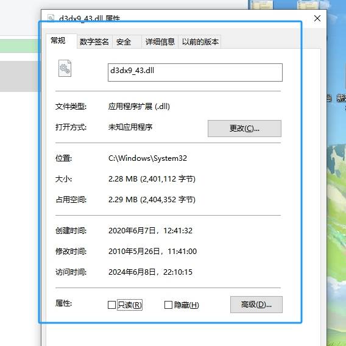Go to the 以前的版本 tab
Screen dimensions: 346x346
[200, 41]
